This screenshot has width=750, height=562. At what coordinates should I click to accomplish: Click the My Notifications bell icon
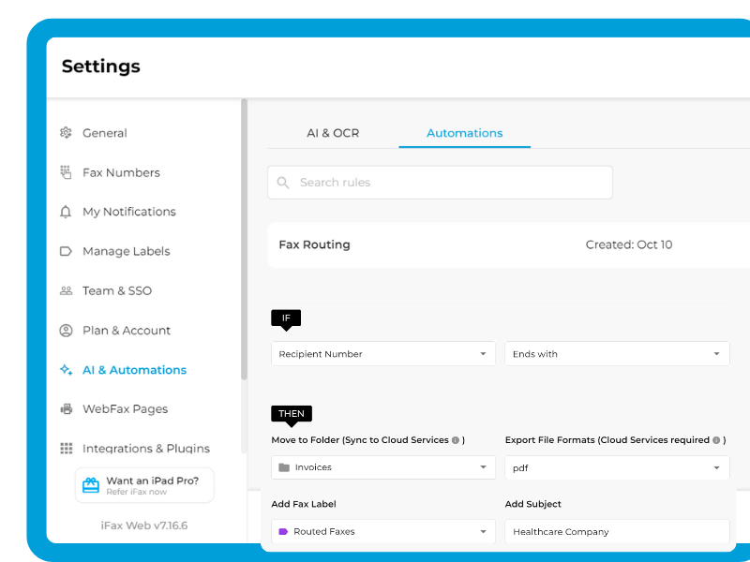coord(66,212)
